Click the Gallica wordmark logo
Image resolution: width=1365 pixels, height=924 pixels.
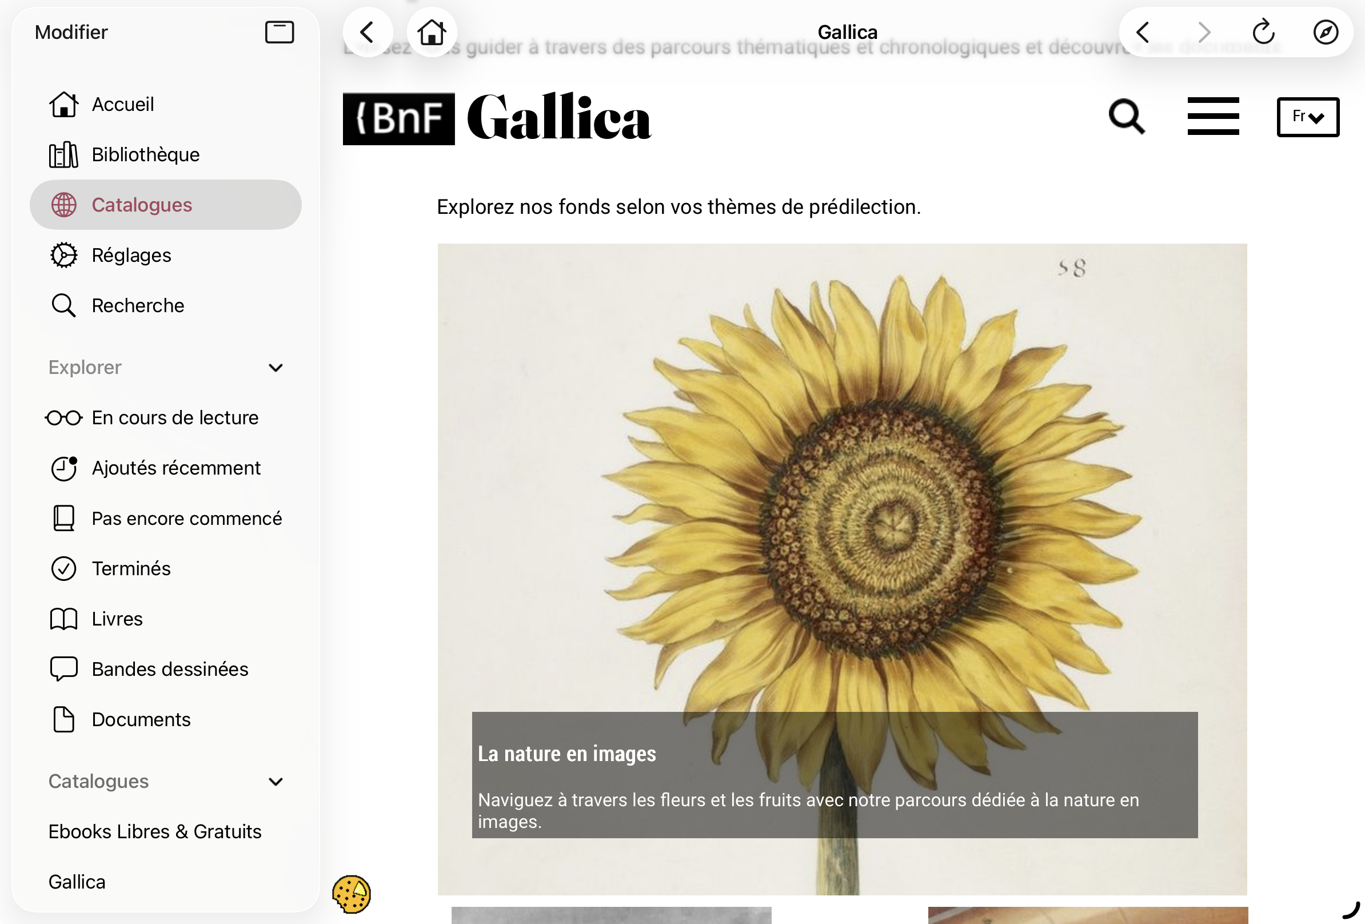click(558, 117)
